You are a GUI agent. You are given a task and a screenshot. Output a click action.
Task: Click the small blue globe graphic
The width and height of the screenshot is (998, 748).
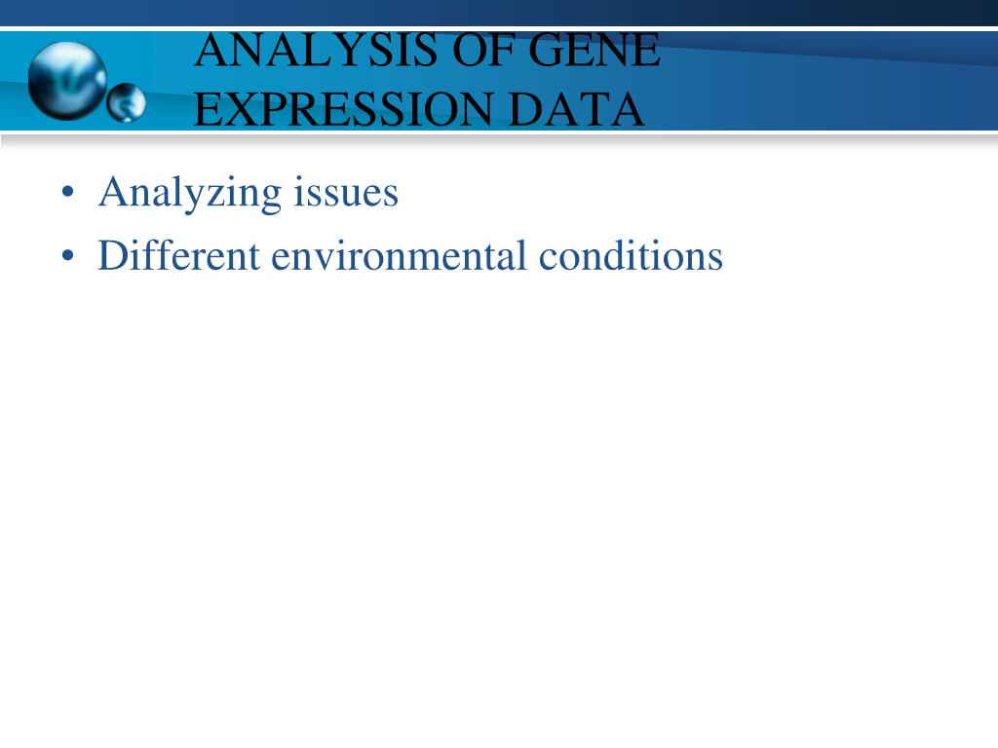(x=126, y=102)
